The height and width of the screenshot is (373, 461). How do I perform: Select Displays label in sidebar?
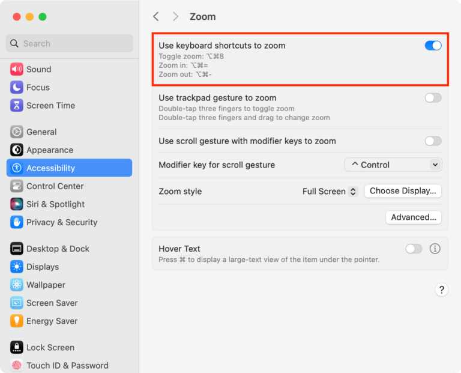point(43,267)
